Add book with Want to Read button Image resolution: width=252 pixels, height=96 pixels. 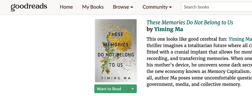111,89
